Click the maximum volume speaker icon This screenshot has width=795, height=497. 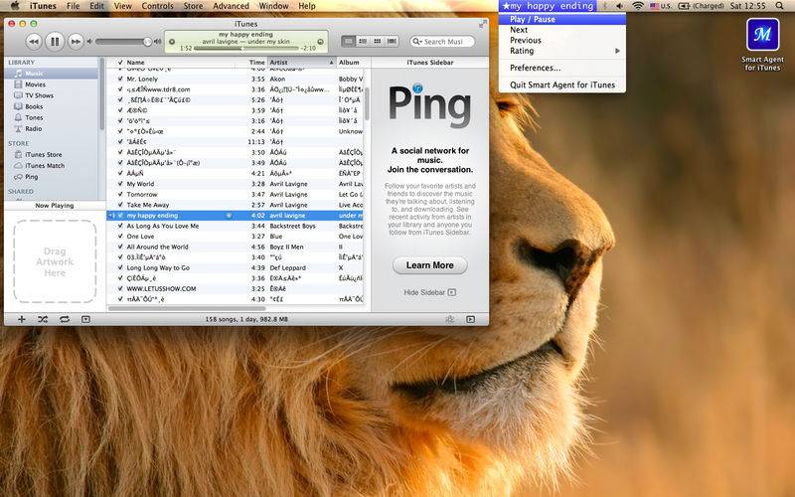[158, 42]
